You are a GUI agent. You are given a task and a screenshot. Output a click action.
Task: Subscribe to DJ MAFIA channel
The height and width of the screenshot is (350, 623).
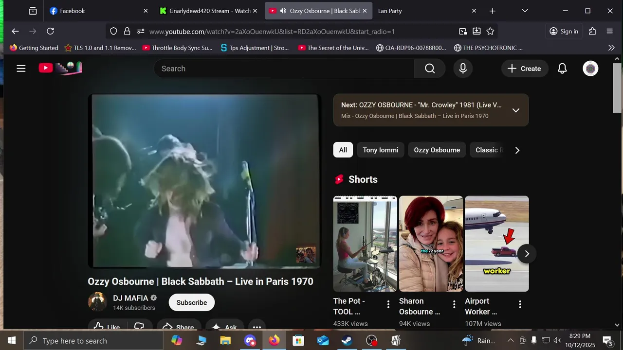192,302
